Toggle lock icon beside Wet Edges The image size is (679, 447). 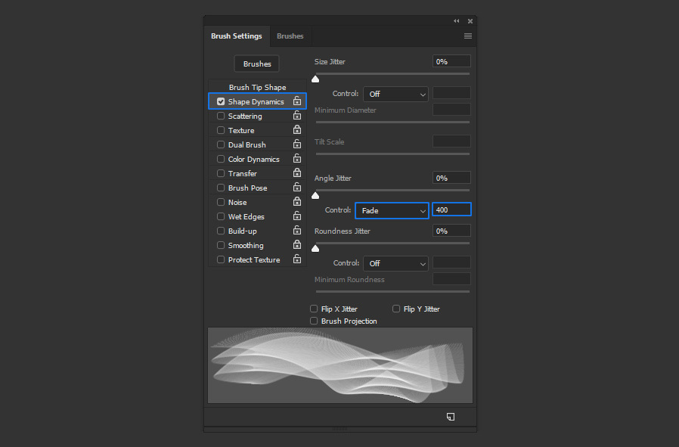(x=297, y=216)
